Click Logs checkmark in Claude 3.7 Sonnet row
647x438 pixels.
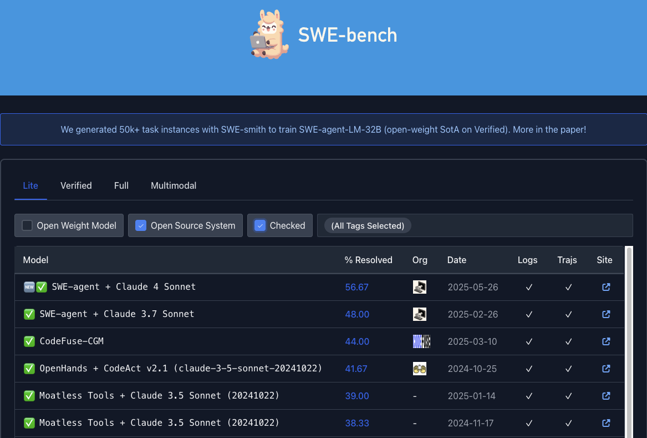click(x=529, y=314)
